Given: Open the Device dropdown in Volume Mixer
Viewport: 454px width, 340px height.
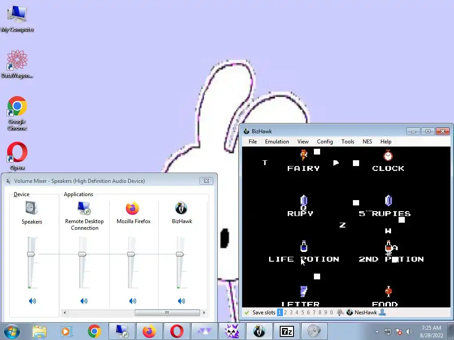Looking at the screenshot, I should pyautogui.click(x=21, y=194).
